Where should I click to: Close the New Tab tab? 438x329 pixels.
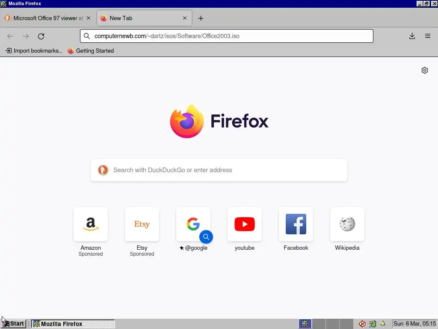point(185,18)
